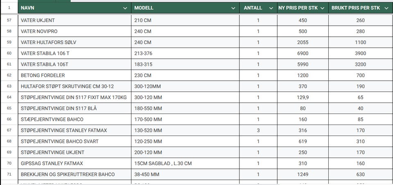The width and height of the screenshot is (393, 185).
Task: Select the BETONG FORDELER name cell
Action: tap(75, 75)
